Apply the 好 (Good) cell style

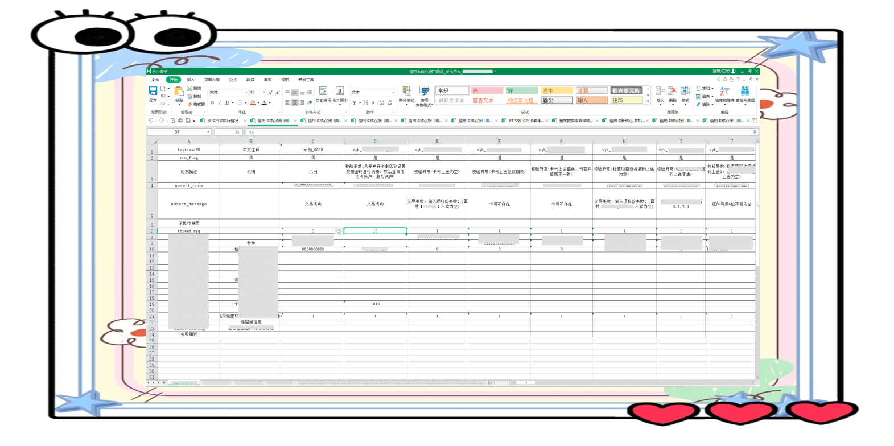(x=522, y=90)
